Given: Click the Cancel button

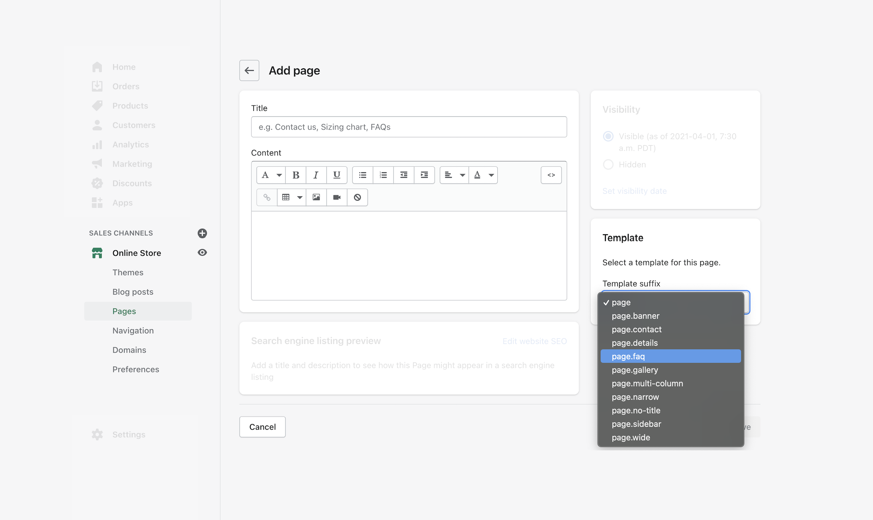Looking at the screenshot, I should (x=262, y=427).
